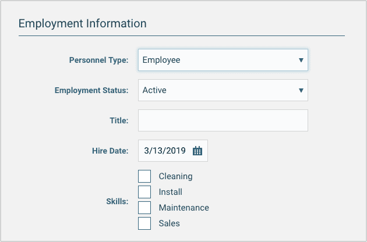This screenshot has width=367, height=242.
Task: Click the Hire Date field label
Action: tap(110, 151)
